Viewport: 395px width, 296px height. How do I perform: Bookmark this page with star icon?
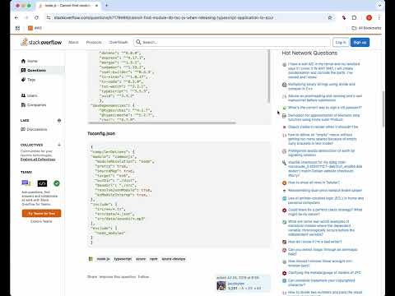click(x=330, y=17)
